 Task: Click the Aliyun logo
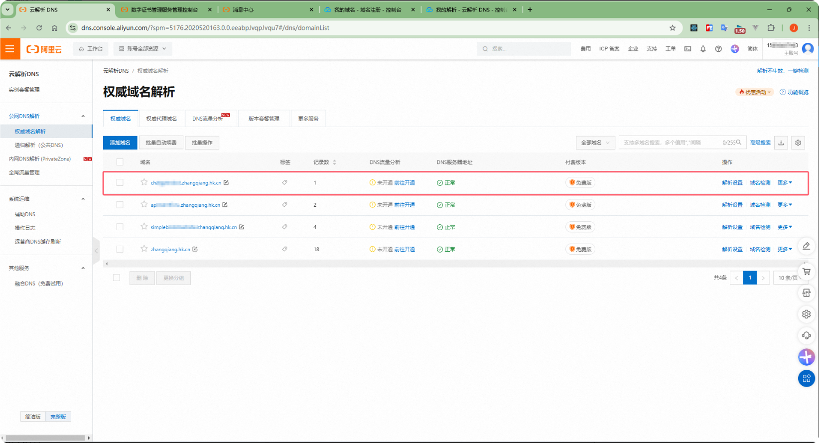pos(44,49)
